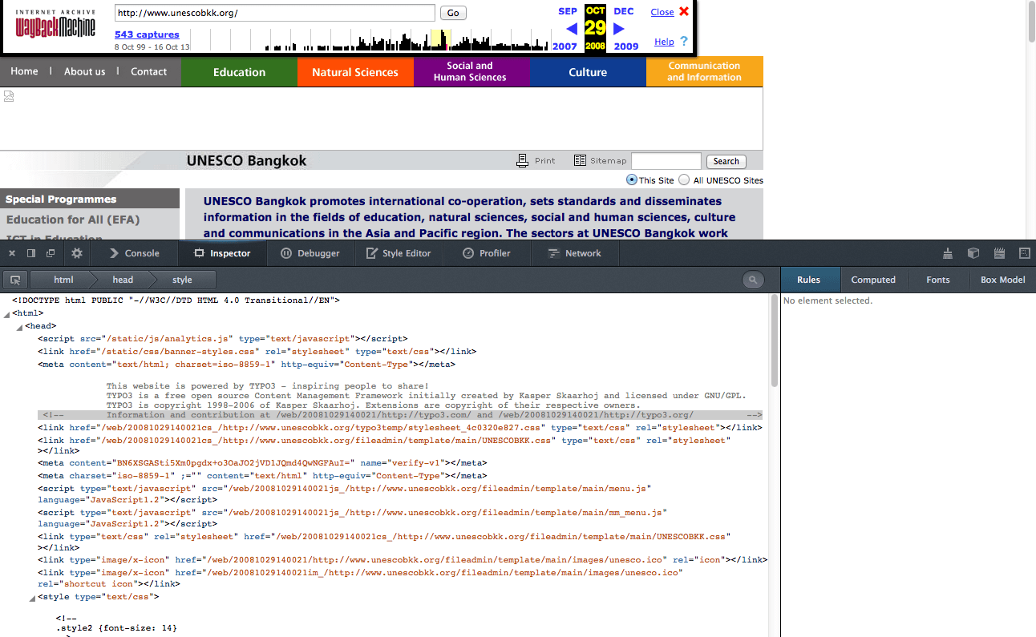Switch to the Fonts sidebar tab
Image resolution: width=1036 pixels, height=637 pixels.
937,280
